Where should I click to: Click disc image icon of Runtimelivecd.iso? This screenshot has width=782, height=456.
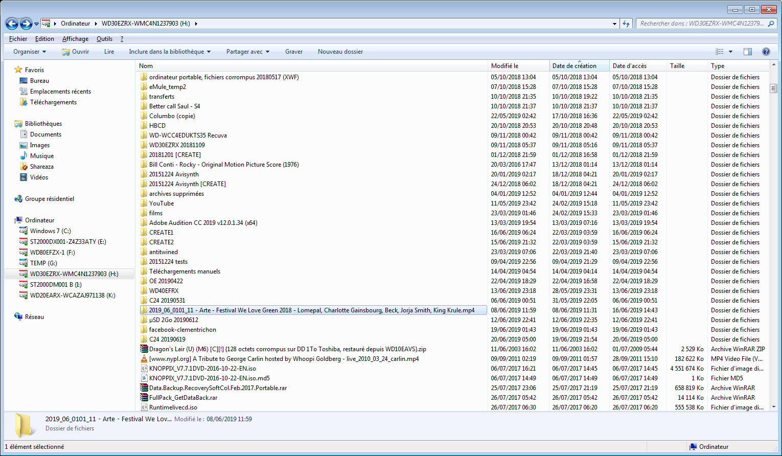(x=144, y=407)
